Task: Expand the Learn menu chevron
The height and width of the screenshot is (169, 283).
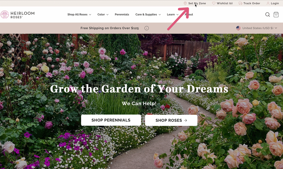Action: [x=177, y=15]
